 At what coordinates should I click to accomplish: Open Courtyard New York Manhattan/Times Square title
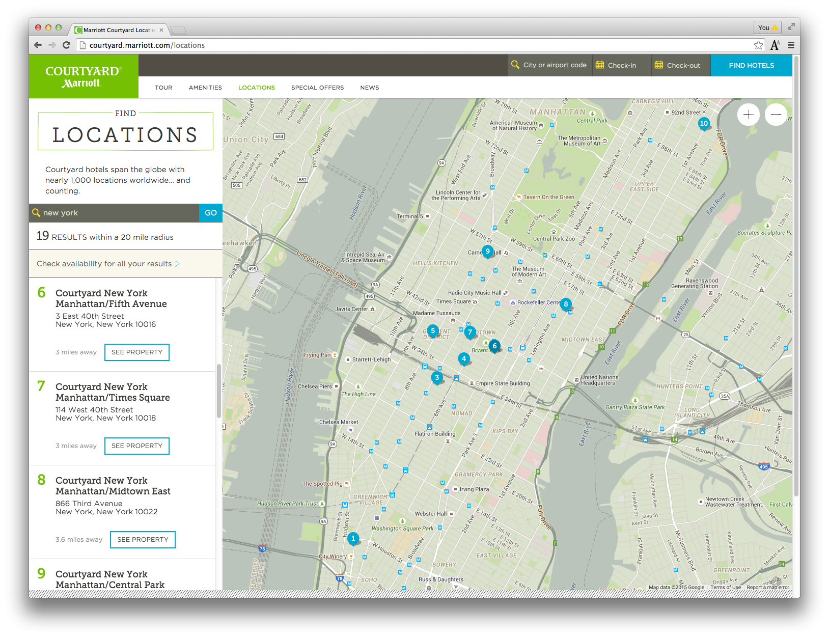(x=113, y=392)
